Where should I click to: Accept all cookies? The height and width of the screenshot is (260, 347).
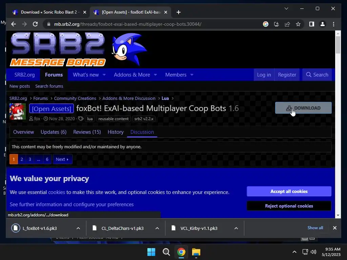click(289, 191)
